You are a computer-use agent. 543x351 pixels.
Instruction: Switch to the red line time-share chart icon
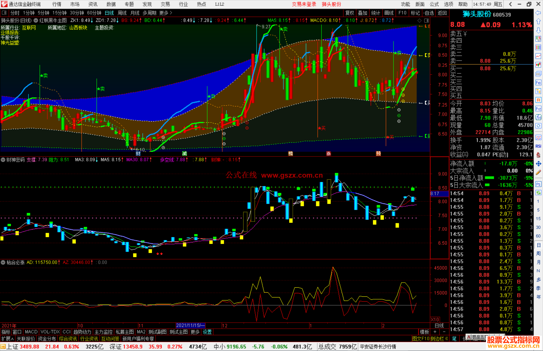click(538, 56)
